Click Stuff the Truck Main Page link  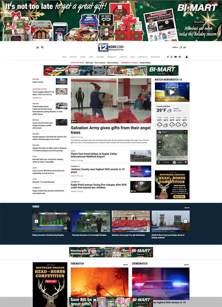[90, 63]
